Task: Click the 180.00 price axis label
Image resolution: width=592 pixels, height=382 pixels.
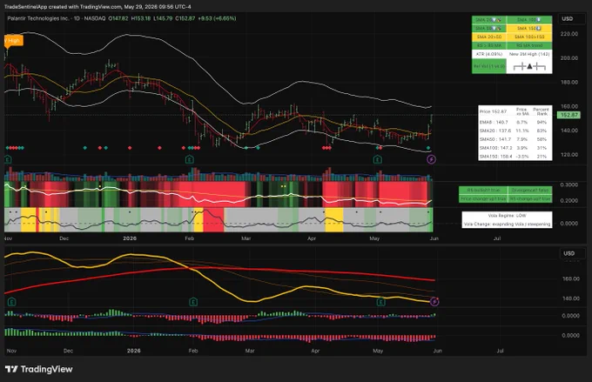Action: pyautogui.click(x=569, y=82)
